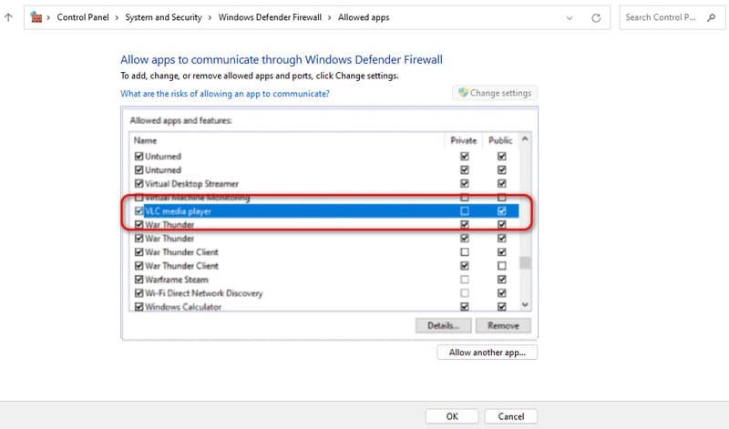Click the Search Control Panel field
This screenshot has height=429, width=729.
tap(673, 17)
